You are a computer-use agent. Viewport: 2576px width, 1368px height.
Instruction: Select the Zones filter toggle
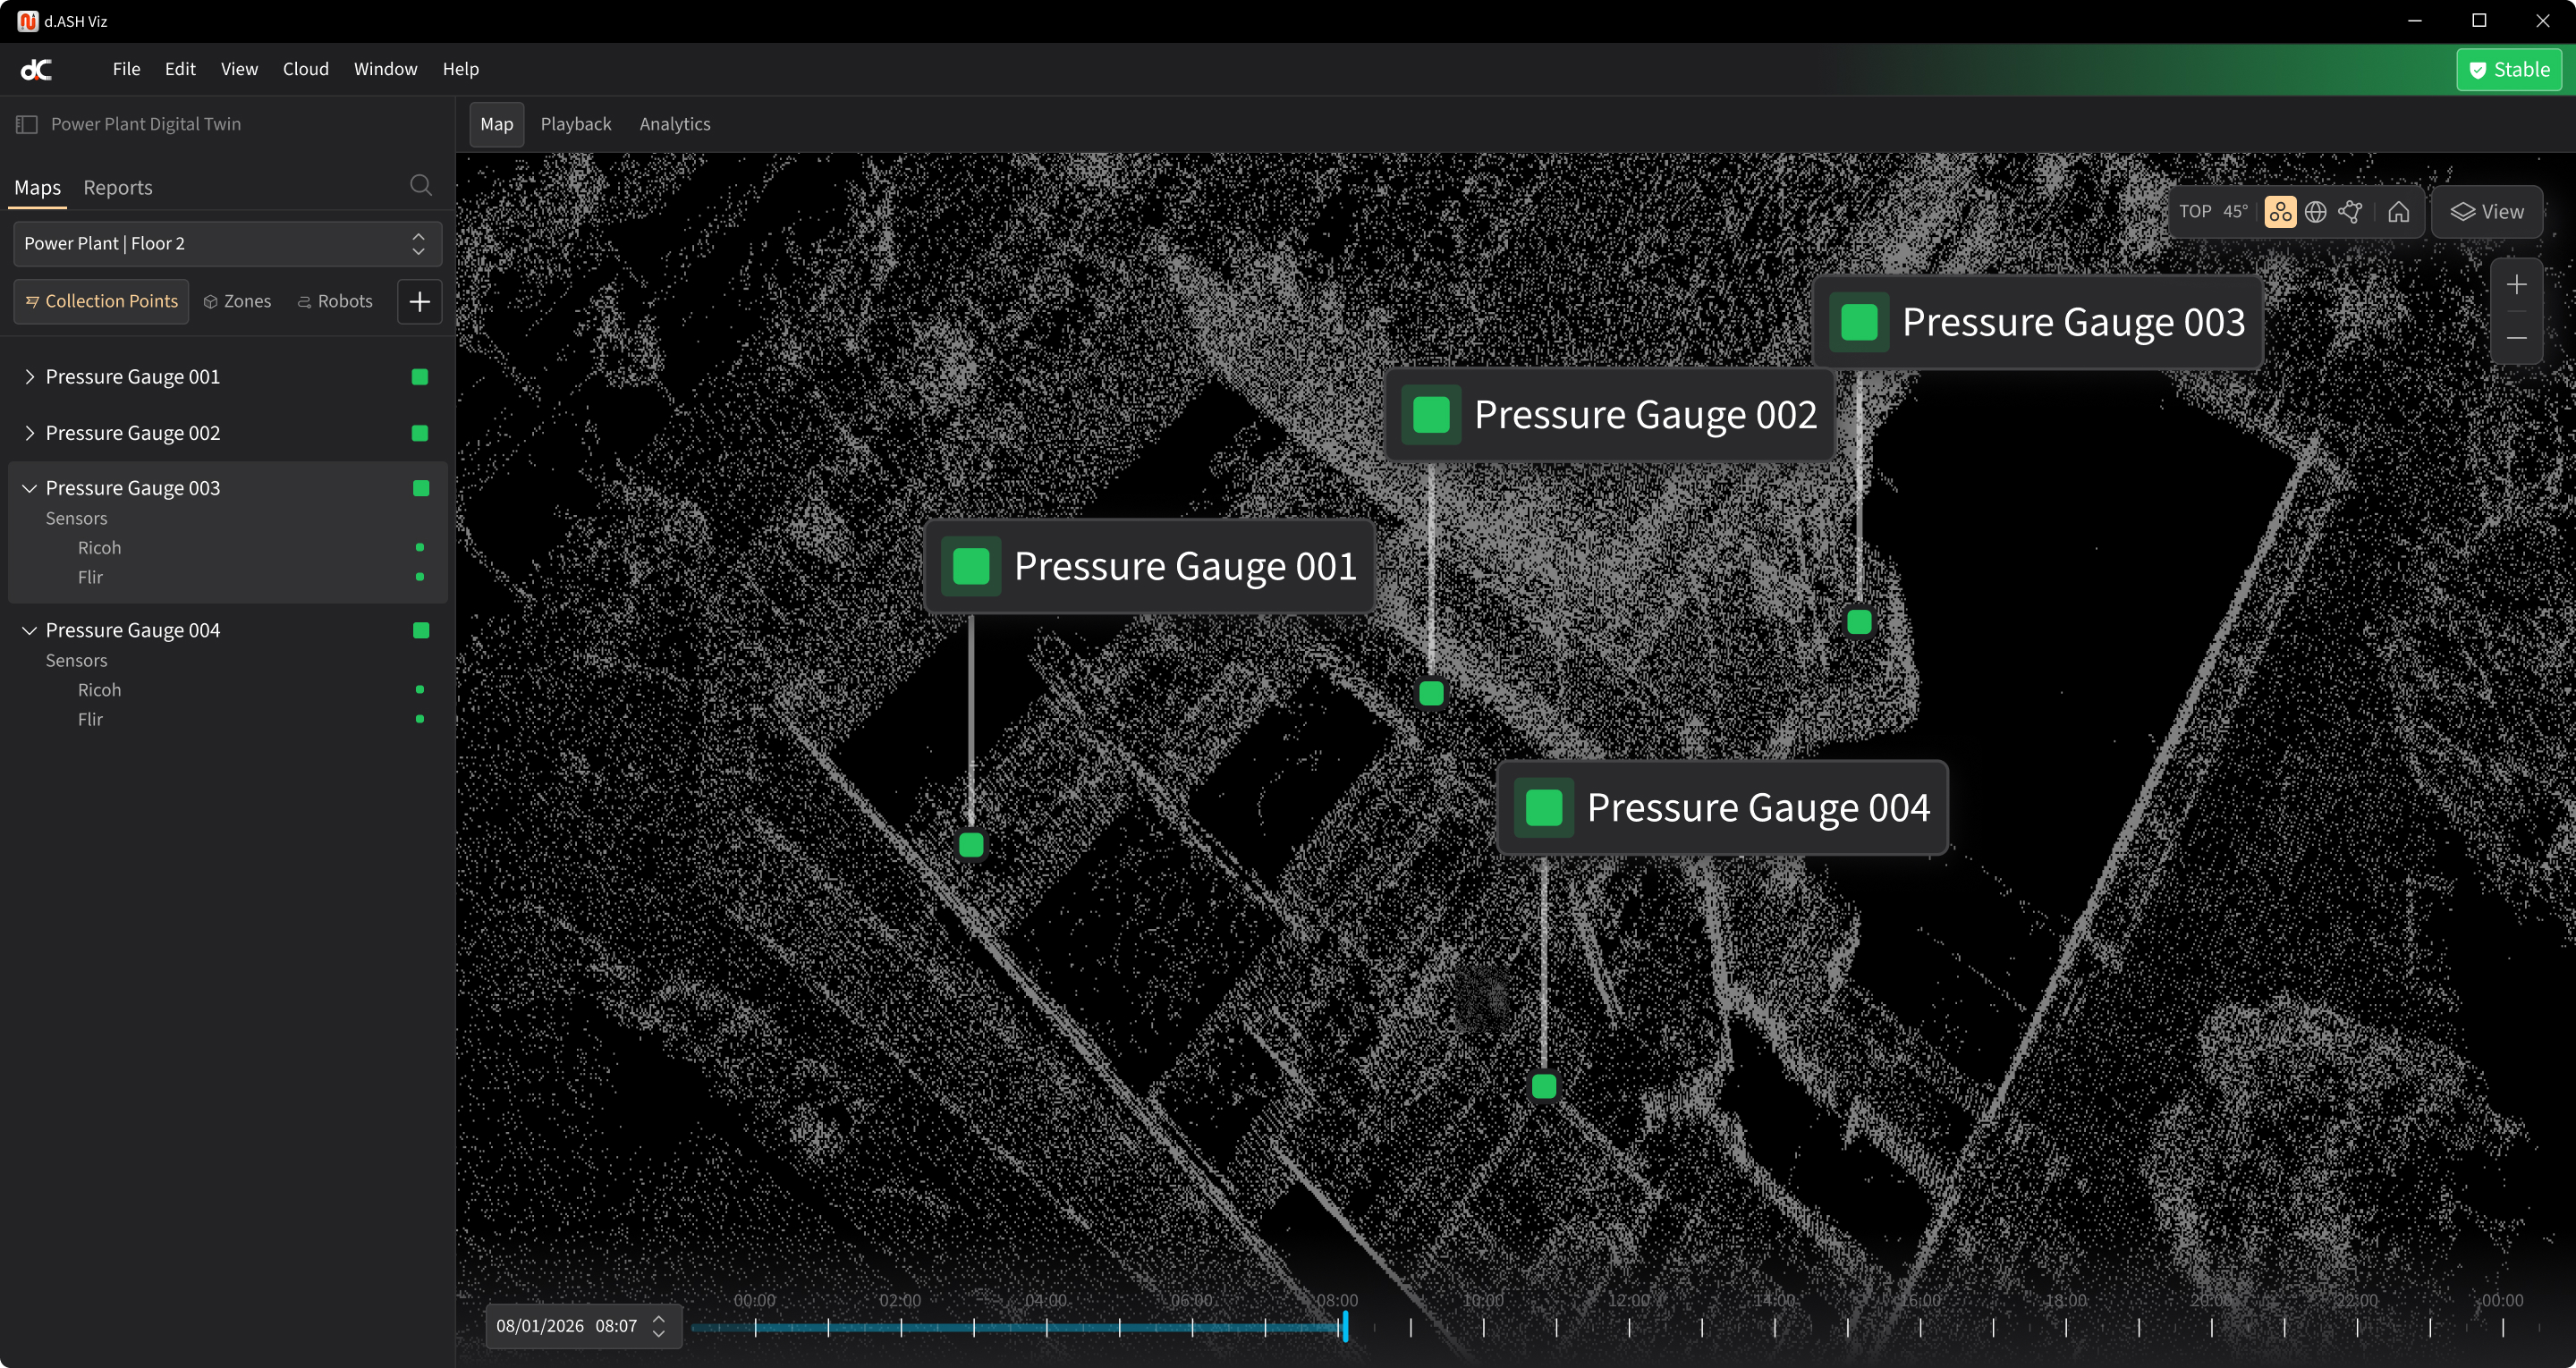(x=237, y=301)
